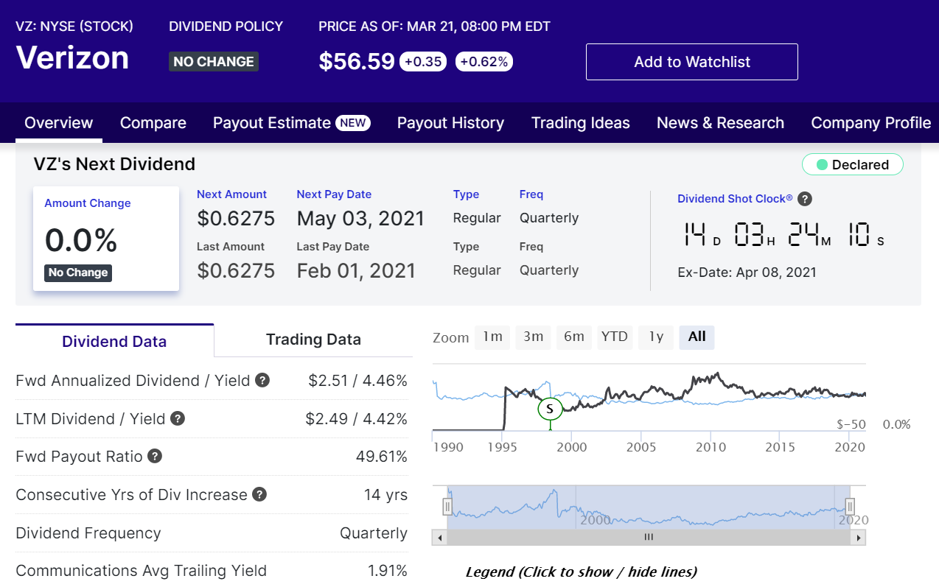Image resolution: width=939 pixels, height=587 pixels.
Task: Set chart zoom to 1m
Action: (492, 337)
